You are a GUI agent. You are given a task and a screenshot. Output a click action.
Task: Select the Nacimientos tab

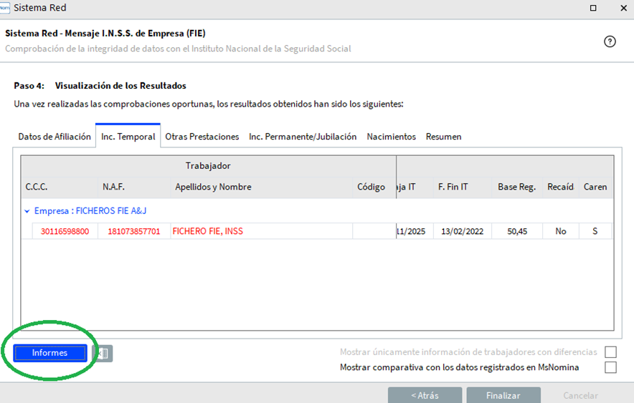[391, 136]
